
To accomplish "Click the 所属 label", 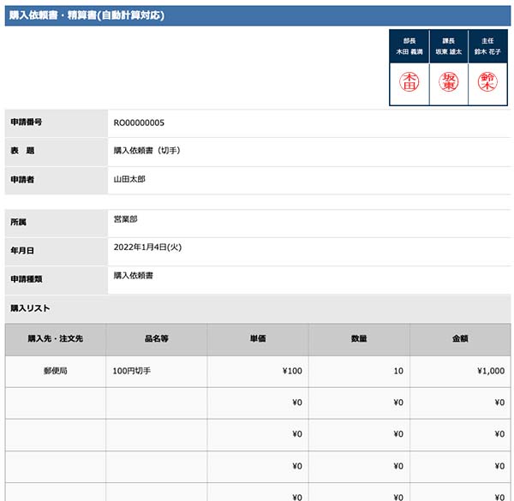I will pos(18,222).
